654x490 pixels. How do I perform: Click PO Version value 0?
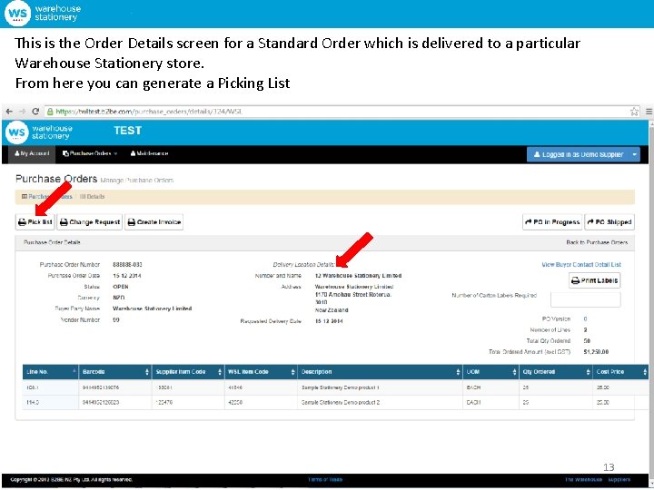pos(585,318)
